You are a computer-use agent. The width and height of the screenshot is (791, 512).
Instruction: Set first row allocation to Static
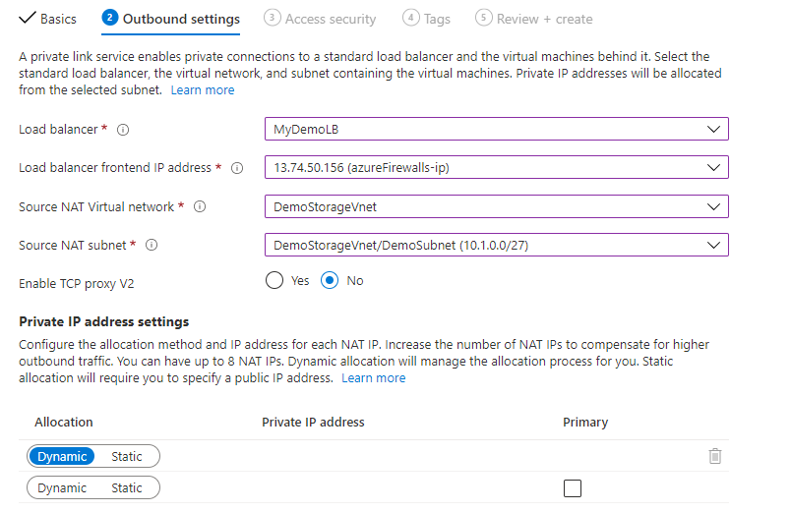127,456
